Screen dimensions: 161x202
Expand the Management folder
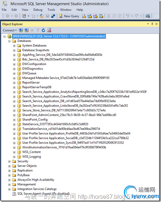[x=9, y=185]
